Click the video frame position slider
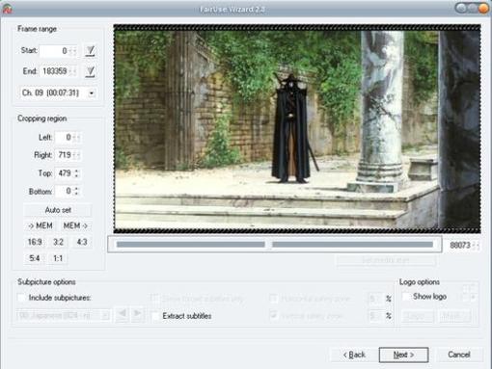This screenshot has height=369, width=492. pos(275,245)
